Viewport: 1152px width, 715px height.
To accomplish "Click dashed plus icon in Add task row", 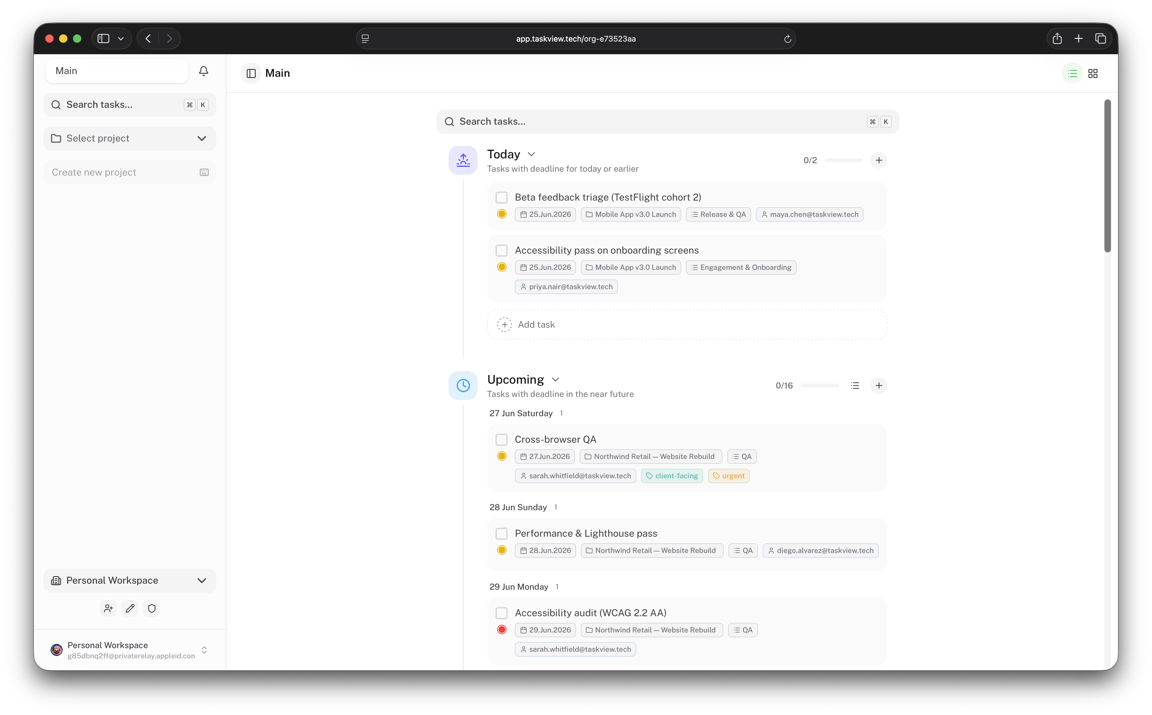I will (504, 324).
